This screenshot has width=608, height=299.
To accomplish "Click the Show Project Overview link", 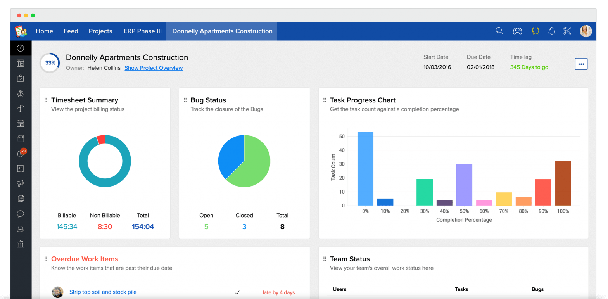I will click(x=154, y=68).
